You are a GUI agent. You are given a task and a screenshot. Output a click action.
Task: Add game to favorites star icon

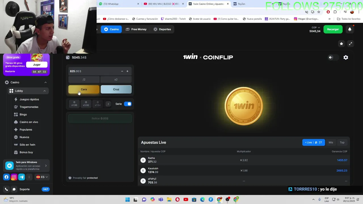coord(341,44)
